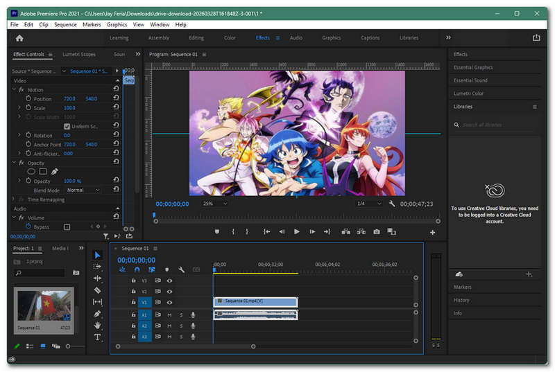Open the Markers menu

92,24
